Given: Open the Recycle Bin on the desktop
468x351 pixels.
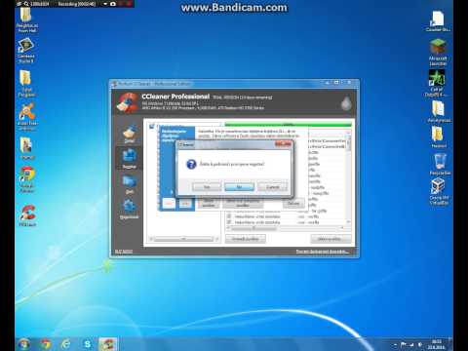Looking at the screenshot, I should pos(440,164).
